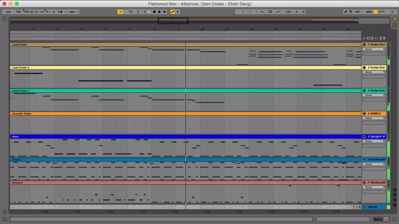Click the 21 % CPU load meter

click(382, 12)
